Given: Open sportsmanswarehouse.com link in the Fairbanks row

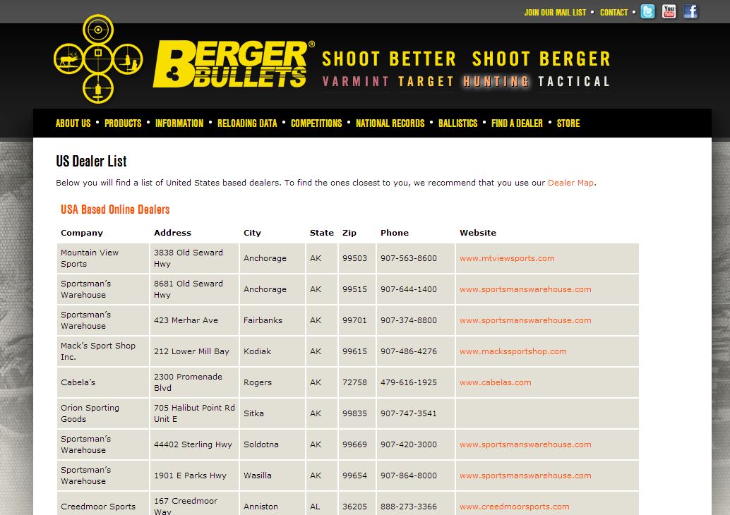Looking at the screenshot, I should (x=525, y=320).
